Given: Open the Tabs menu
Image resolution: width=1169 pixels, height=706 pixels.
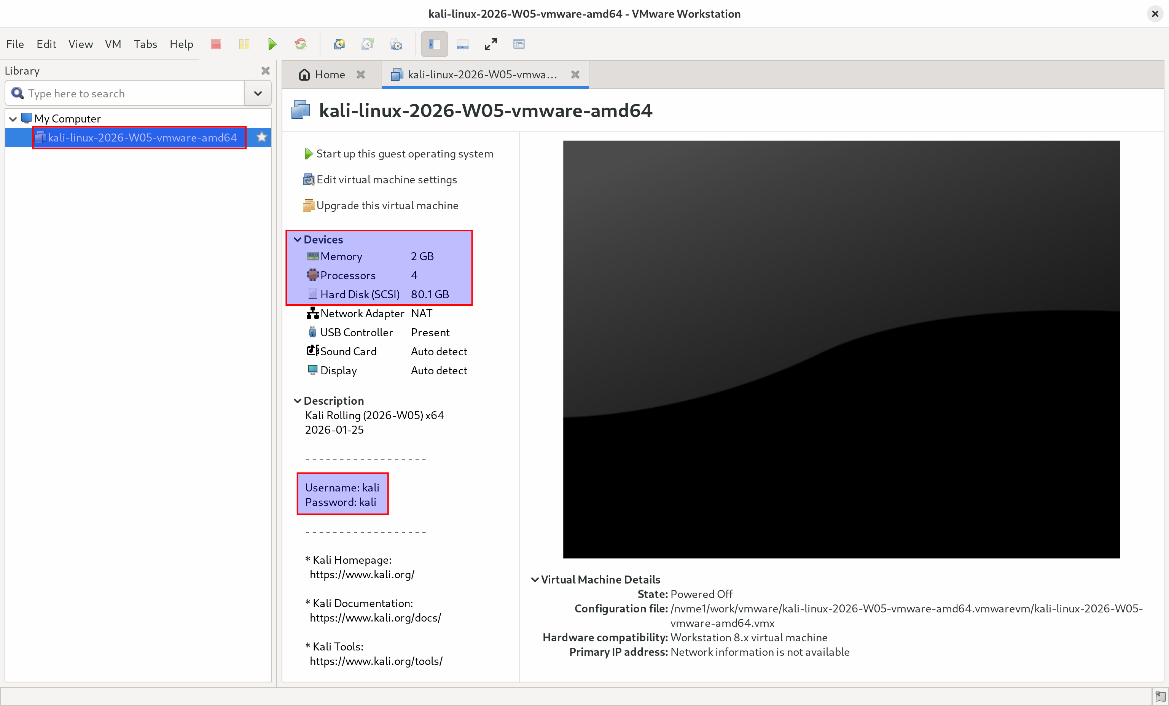Looking at the screenshot, I should point(145,44).
